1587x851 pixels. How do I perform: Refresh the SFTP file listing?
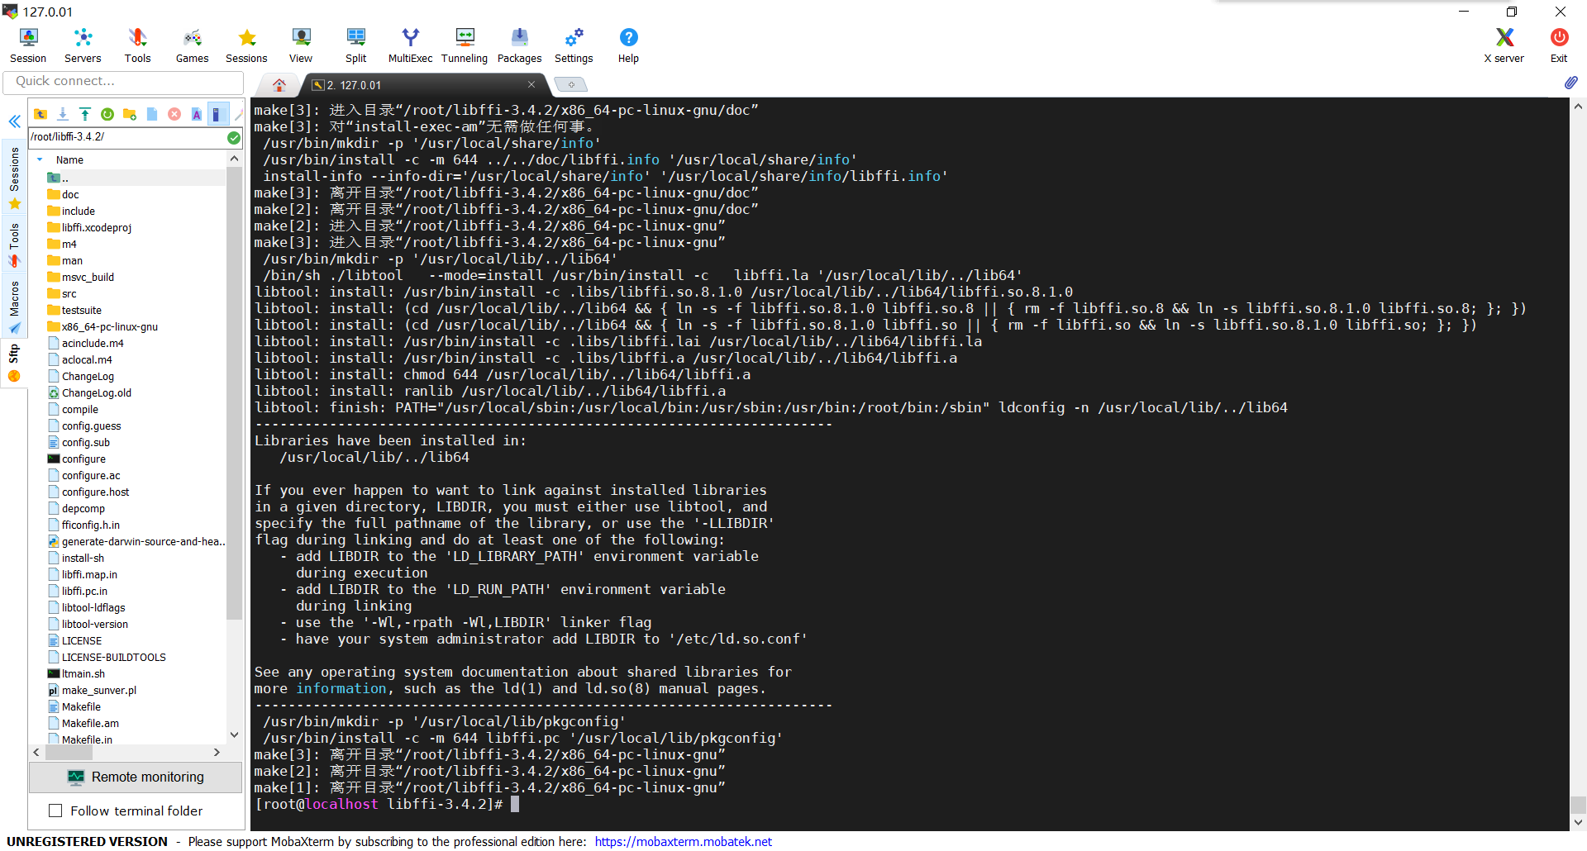pyautogui.click(x=107, y=114)
